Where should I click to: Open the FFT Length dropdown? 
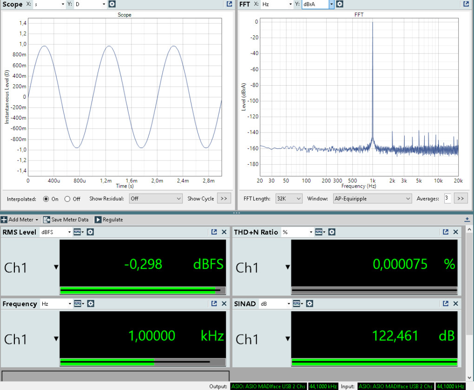[x=289, y=199]
